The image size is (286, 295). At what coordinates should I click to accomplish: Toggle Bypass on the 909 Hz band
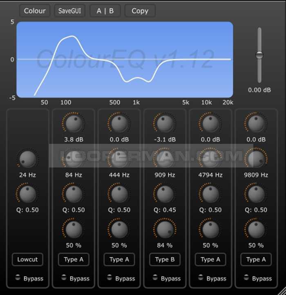[155, 277]
